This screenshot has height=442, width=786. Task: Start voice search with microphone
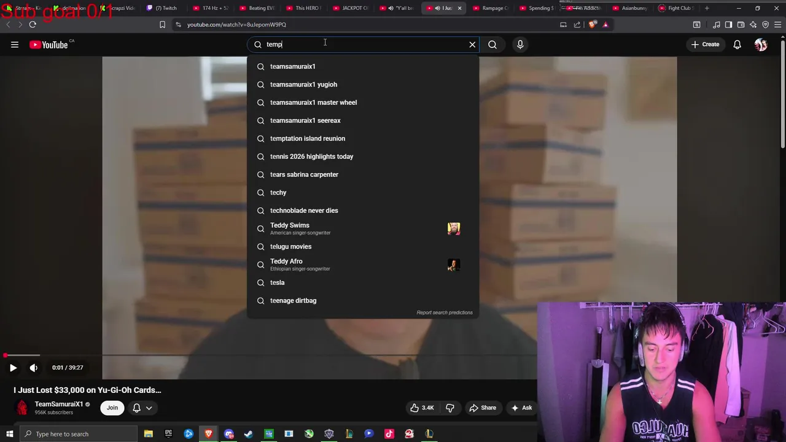coord(520,44)
